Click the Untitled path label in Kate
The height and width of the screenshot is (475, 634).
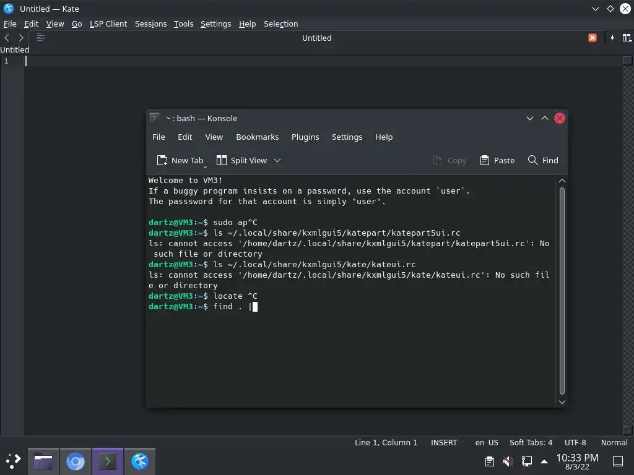15,49
